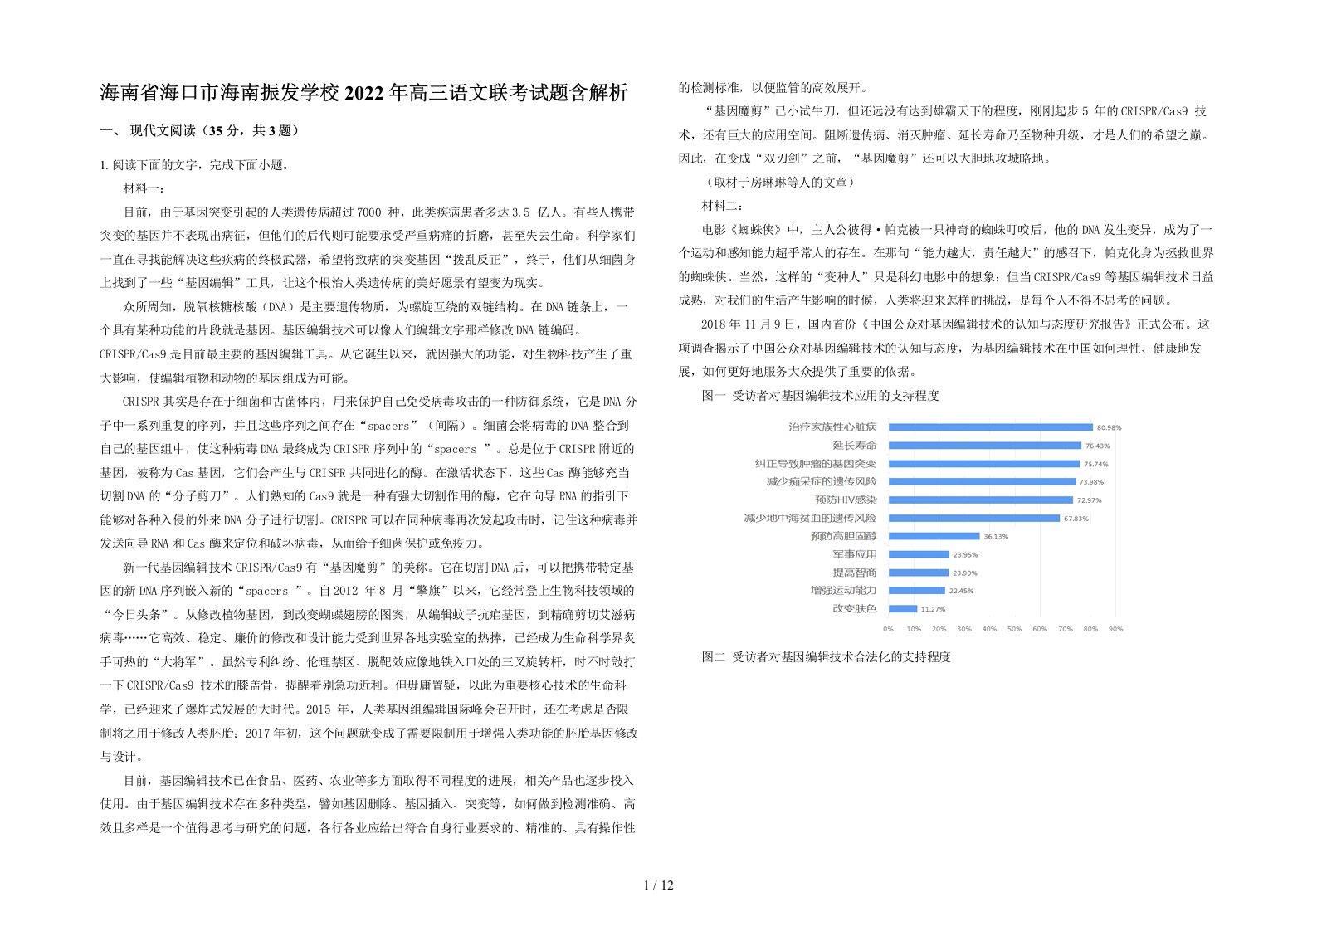Image resolution: width=1317 pixels, height=931 pixels.
Task: Click the axis tick 90% on the chart
Action: [x=1116, y=630]
